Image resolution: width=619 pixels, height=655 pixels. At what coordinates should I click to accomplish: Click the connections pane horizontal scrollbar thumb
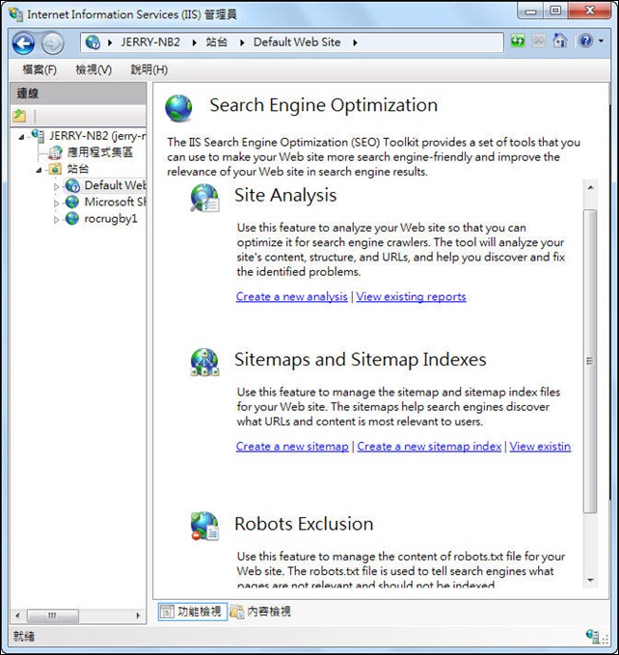coord(53,615)
